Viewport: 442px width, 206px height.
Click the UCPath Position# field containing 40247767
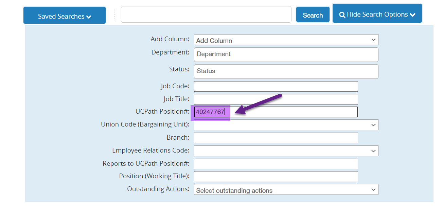(x=276, y=112)
